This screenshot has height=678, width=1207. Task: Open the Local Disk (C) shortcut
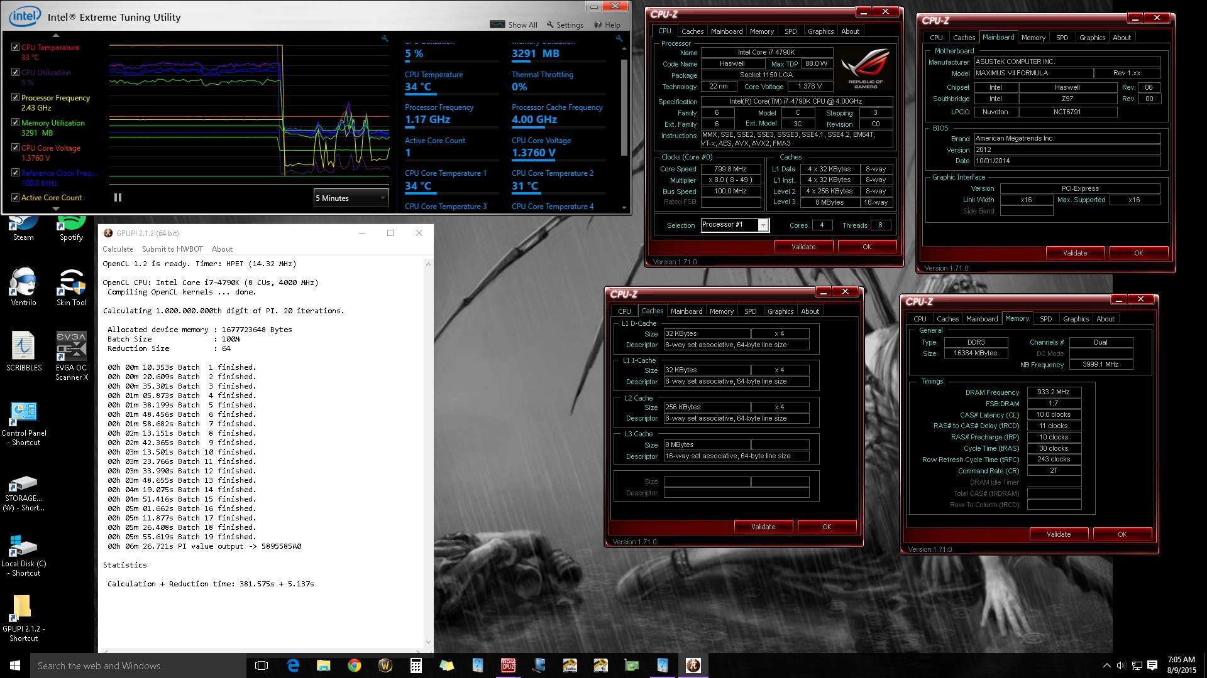23,556
